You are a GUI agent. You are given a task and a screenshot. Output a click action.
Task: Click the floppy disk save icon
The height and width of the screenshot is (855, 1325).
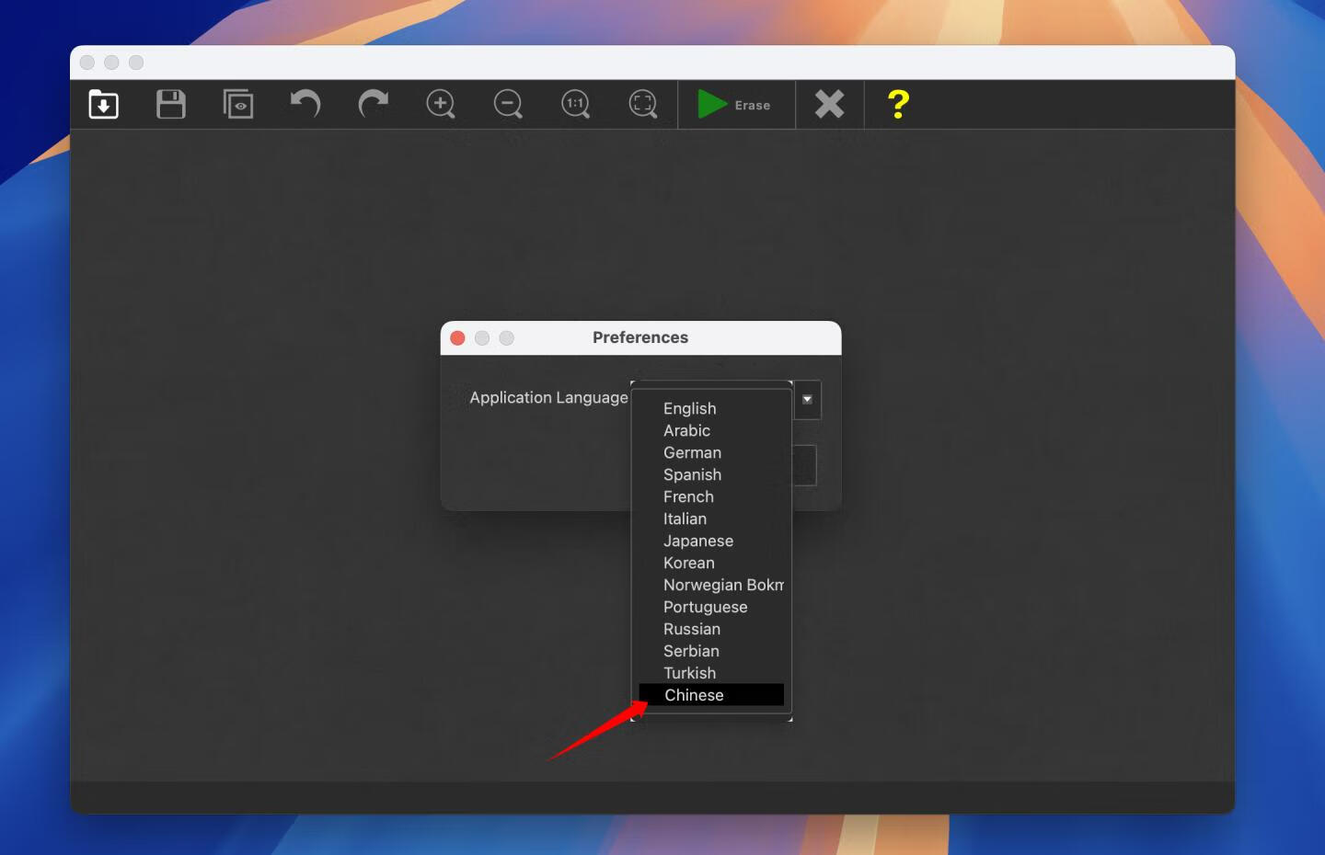pos(171,105)
